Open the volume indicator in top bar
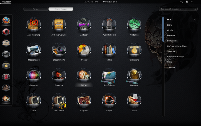 coord(181,2)
